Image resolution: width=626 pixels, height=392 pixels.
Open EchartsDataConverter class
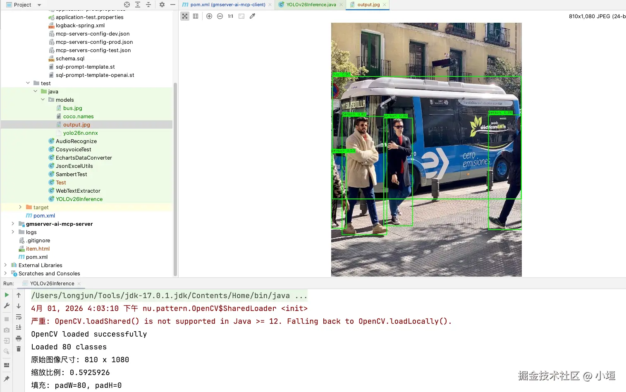[x=84, y=158]
